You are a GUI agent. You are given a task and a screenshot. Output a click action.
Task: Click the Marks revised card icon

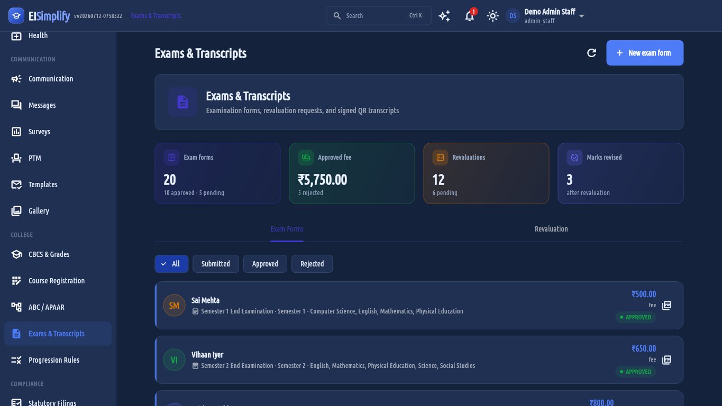coord(574,158)
